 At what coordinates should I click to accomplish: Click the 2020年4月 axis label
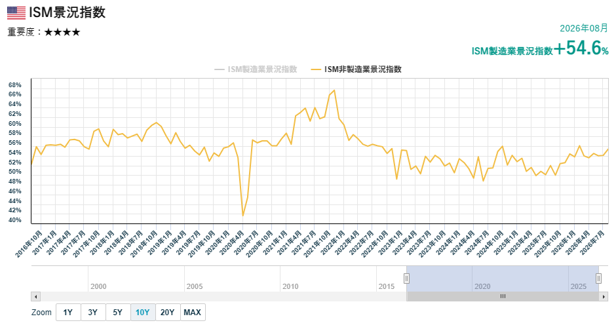tap(232, 243)
